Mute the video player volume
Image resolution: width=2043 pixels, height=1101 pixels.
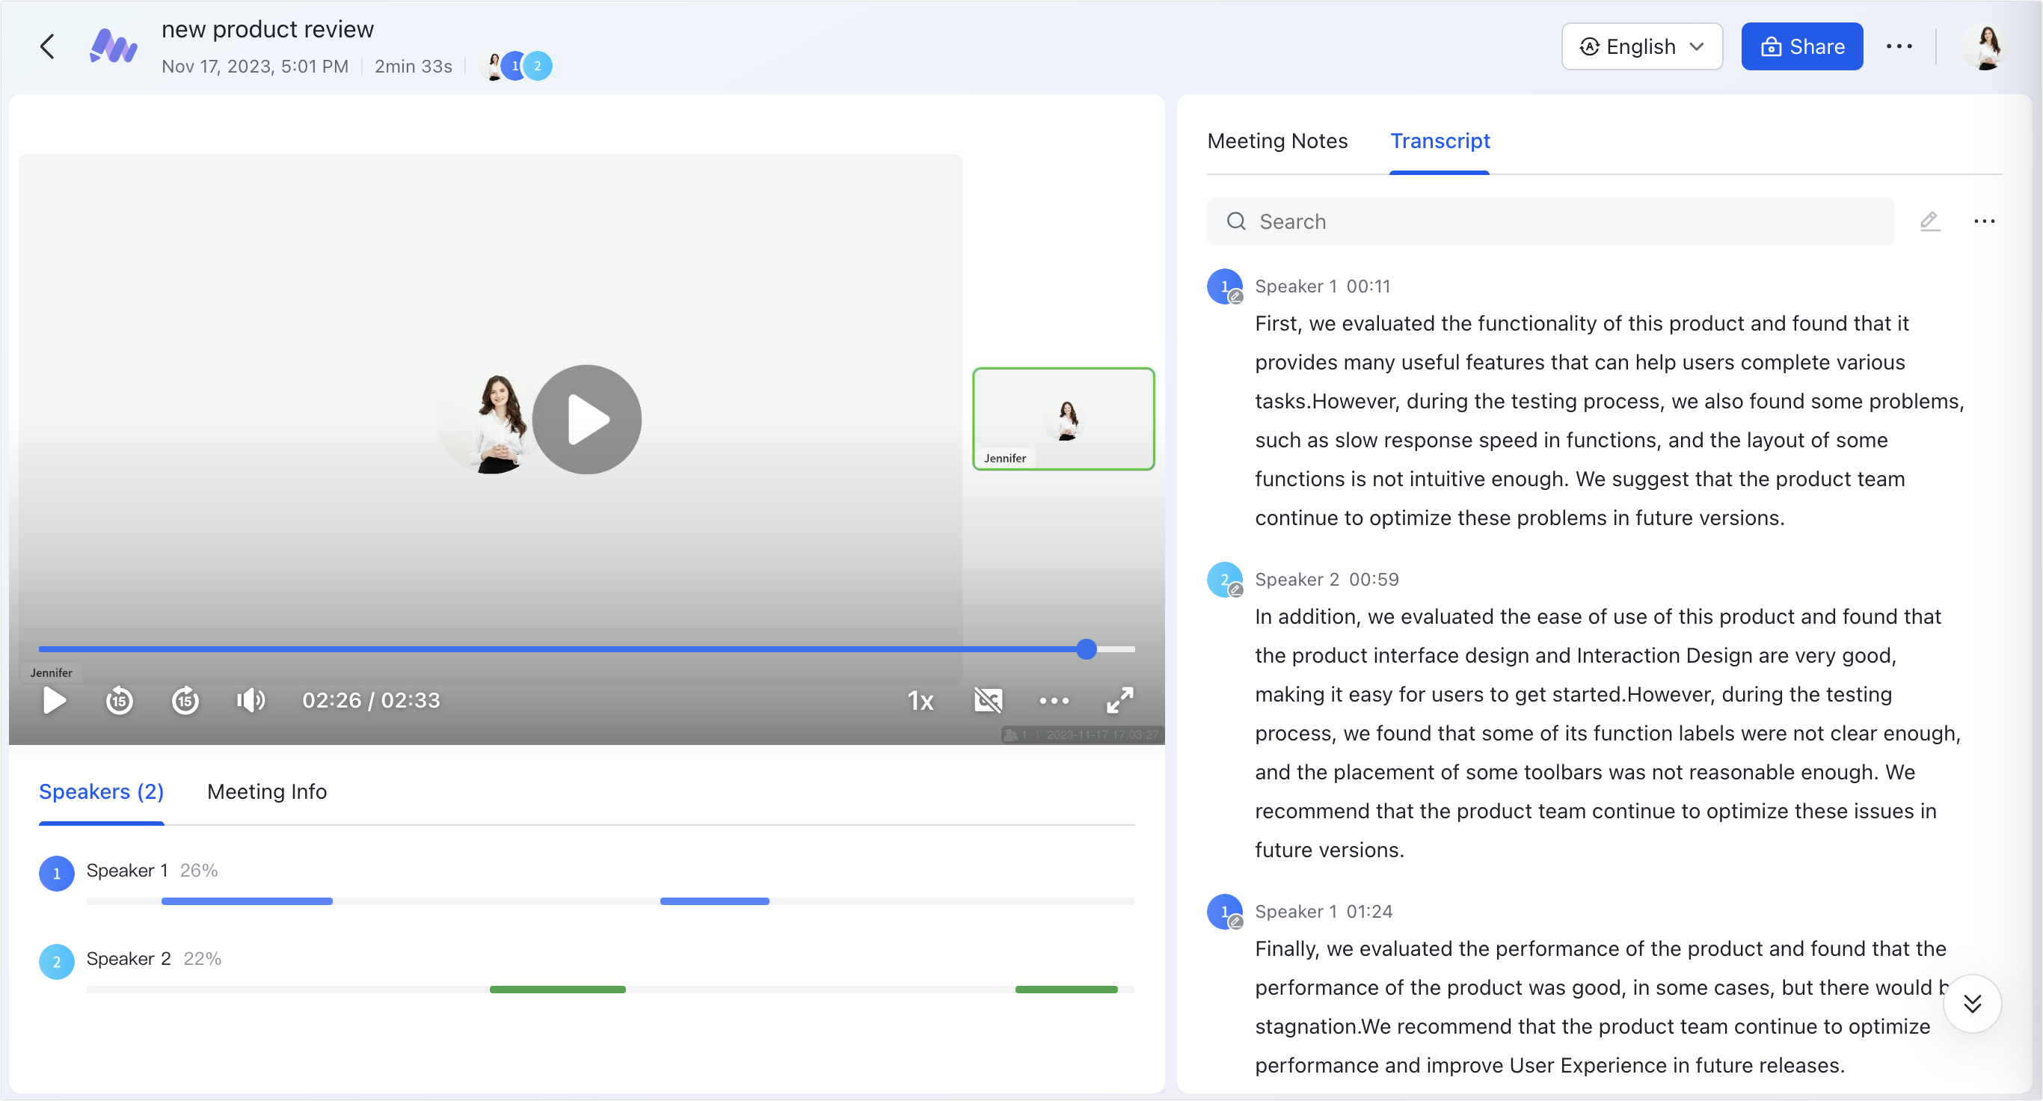[x=250, y=700]
